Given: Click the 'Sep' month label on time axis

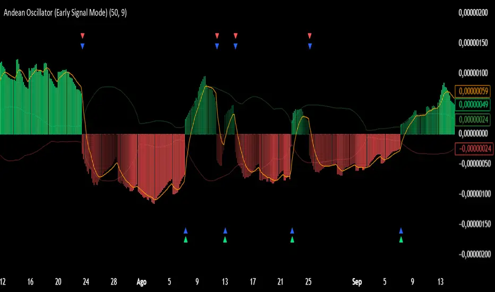Looking at the screenshot, I should click(357, 282).
